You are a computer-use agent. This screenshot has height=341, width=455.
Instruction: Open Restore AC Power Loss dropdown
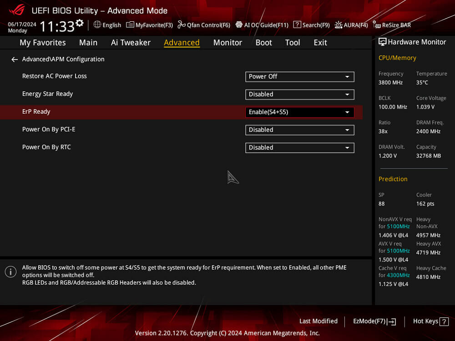pyautogui.click(x=300, y=76)
